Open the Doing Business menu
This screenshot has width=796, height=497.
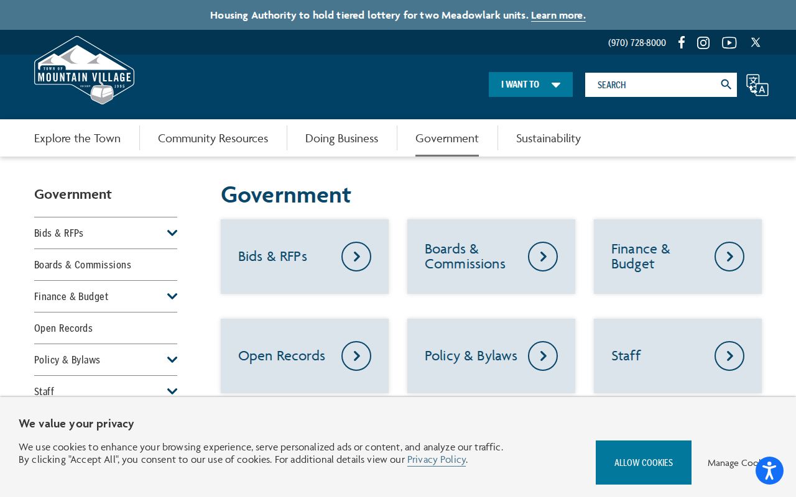[341, 138]
